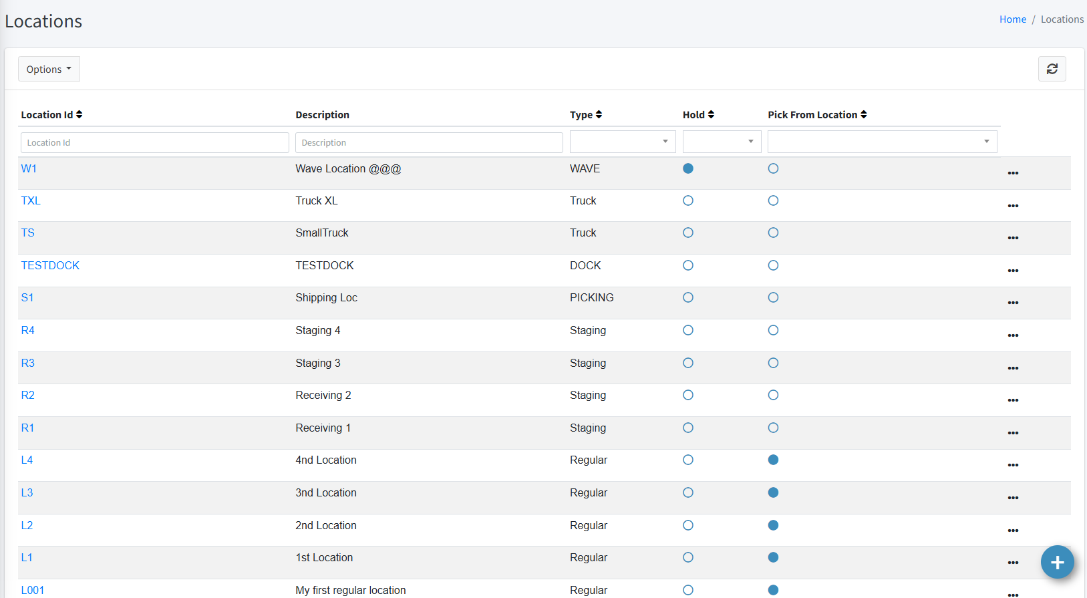Open row actions for Staging 4
Image resolution: width=1087 pixels, height=598 pixels.
(1013, 335)
